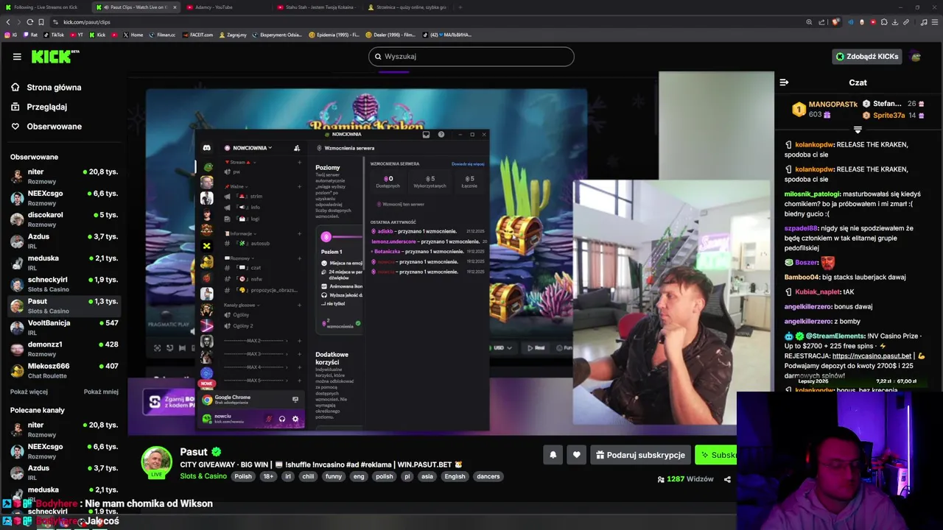
Task: Collapse Kanały głosowe category in Discord
Action: (240, 305)
